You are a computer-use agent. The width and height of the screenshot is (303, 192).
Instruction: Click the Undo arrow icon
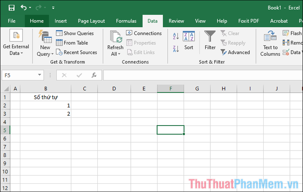(x=23, y=8)
